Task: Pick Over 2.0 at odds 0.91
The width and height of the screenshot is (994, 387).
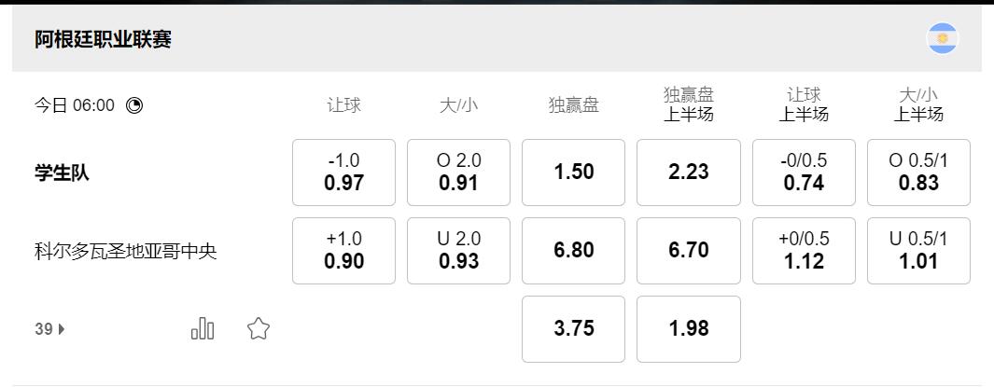Action: (458, 173)
